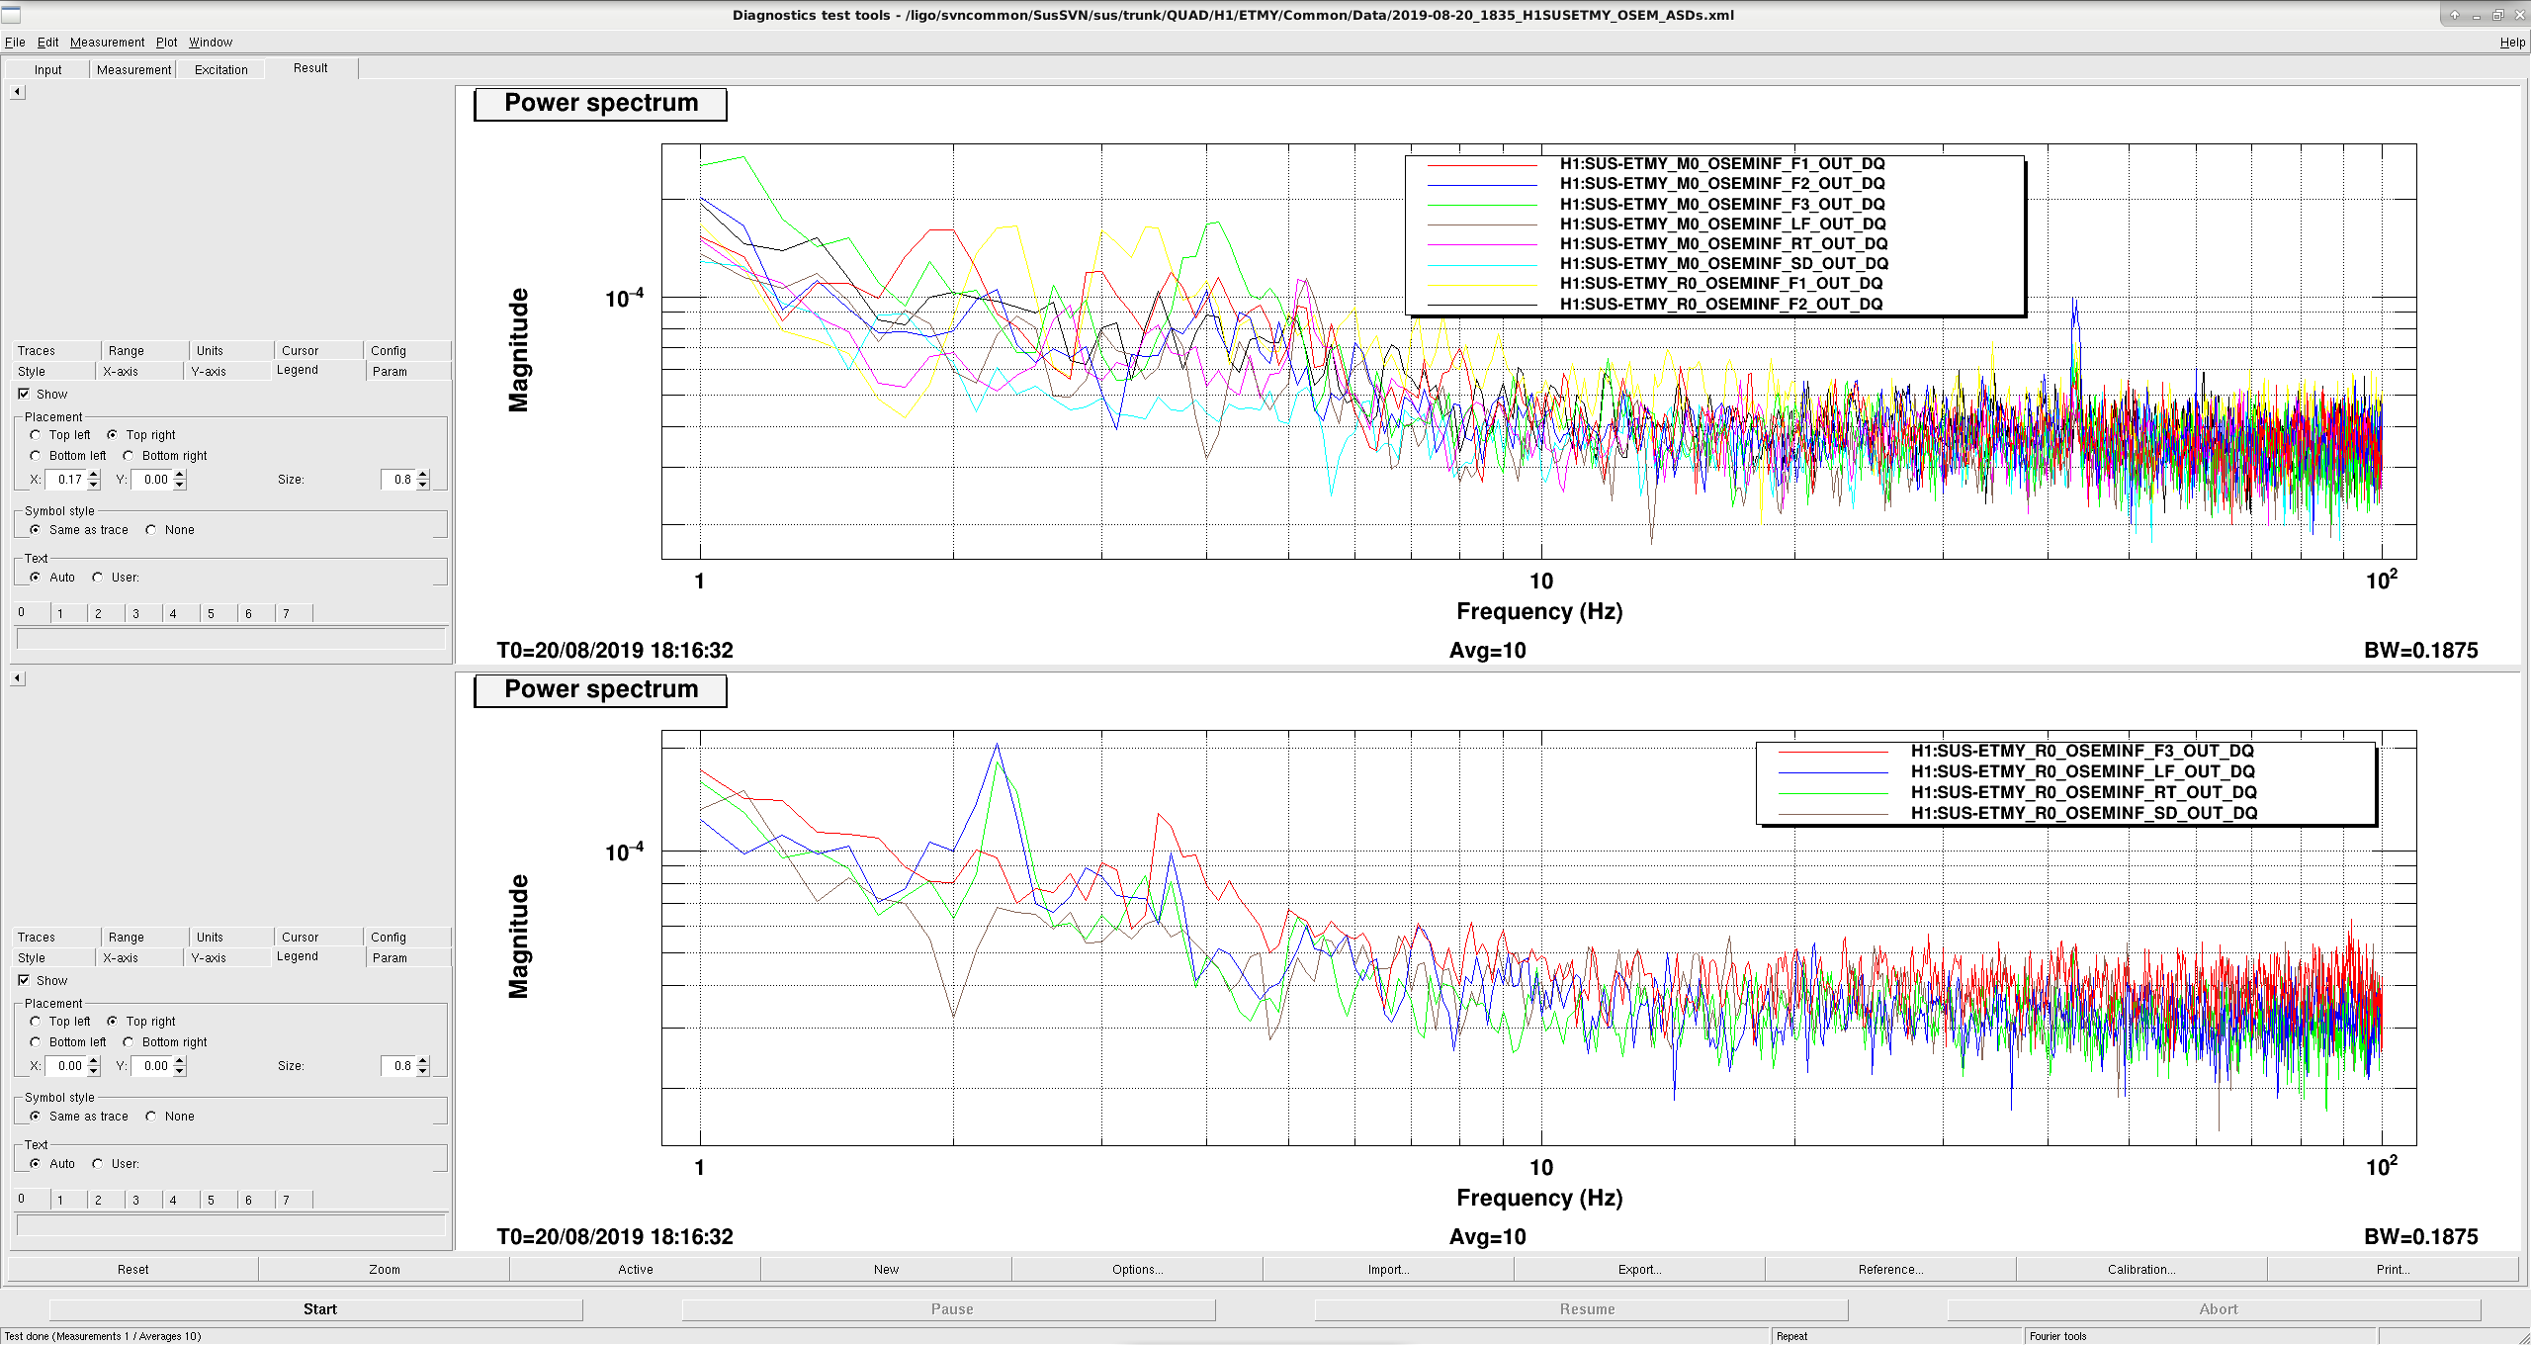Switch to the Excitation tab
The width and height of the screenshot is (2531, 1345).
pyautogui.click(x=220, y=69)
